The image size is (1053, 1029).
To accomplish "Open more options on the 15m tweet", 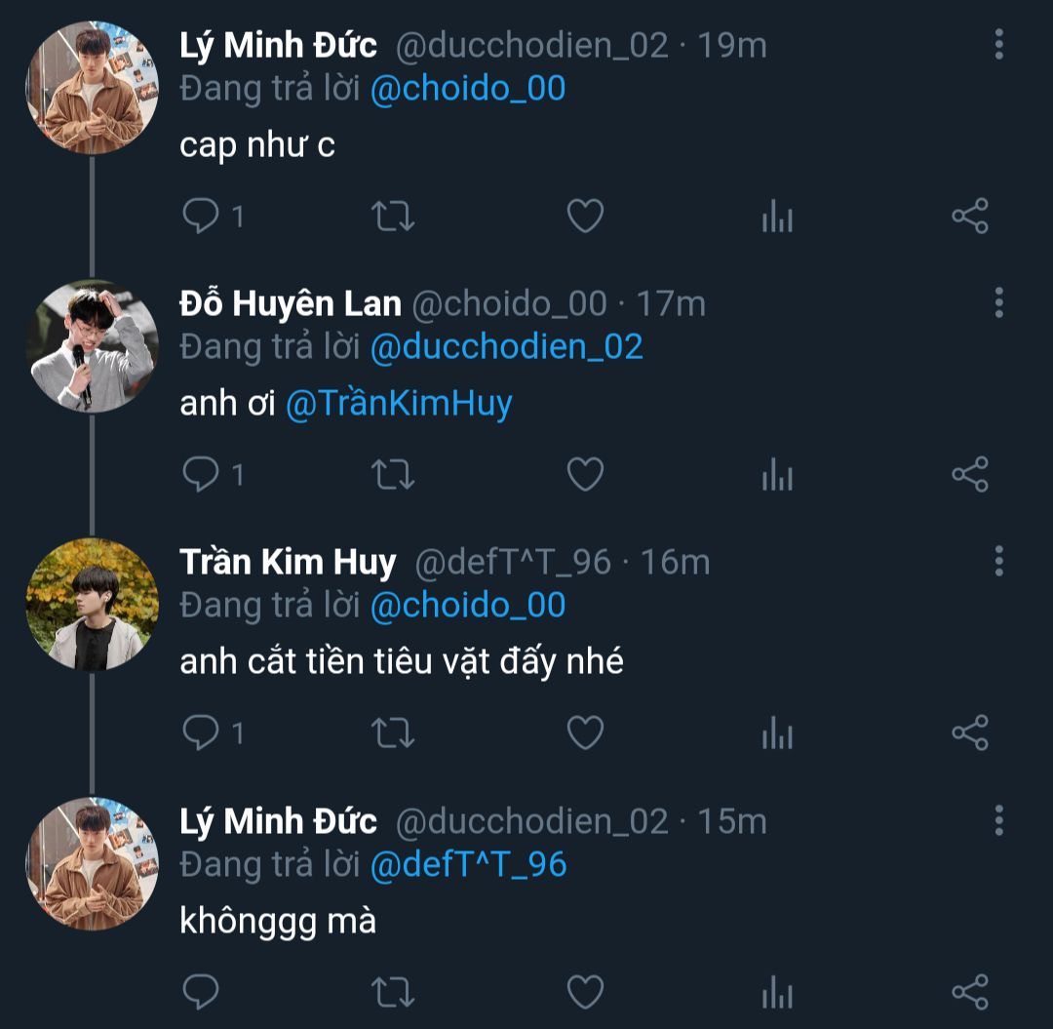I will coord(998,821).
